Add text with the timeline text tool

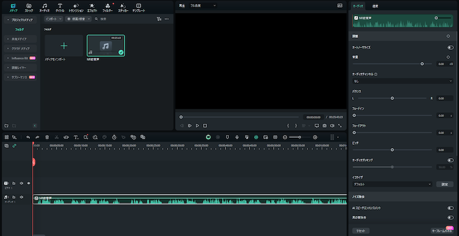pyautogui.click(x=76, y=137)
